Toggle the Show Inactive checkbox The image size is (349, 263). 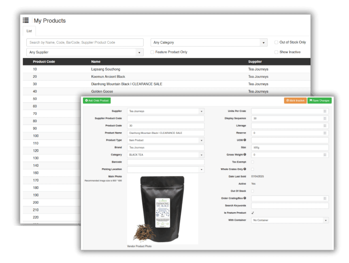276,52
